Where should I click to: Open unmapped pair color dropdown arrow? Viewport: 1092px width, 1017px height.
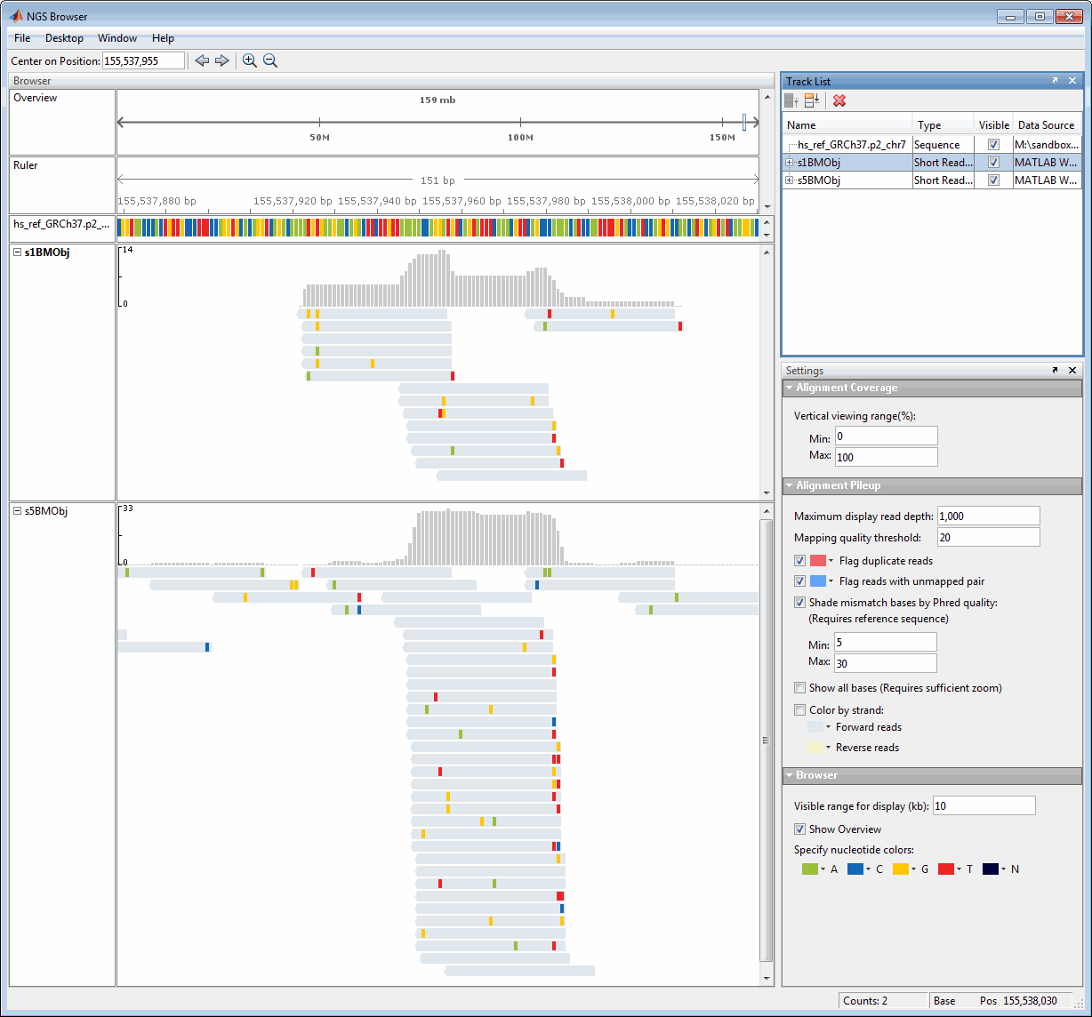[831, 581]
